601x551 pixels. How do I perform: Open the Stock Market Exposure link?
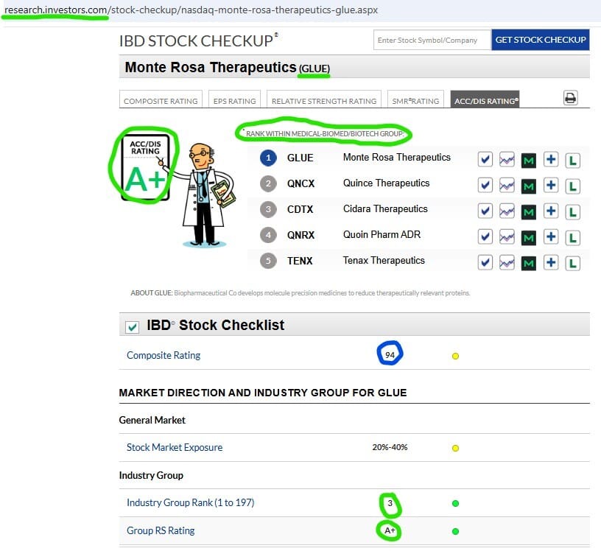(x=175, y=447)
